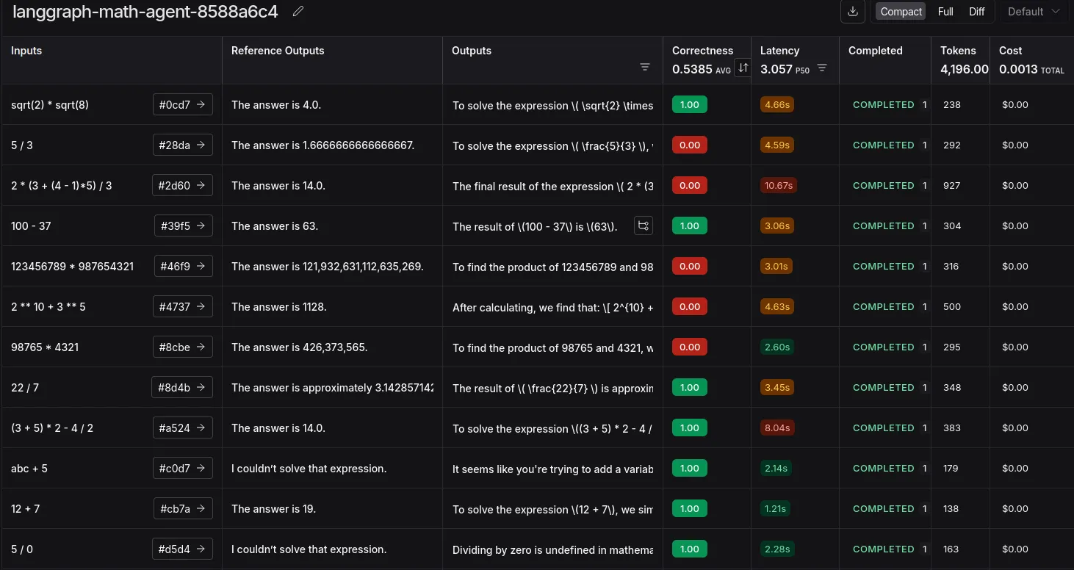Switch to Full view mode
The width and height of the screenshot is (1074, 570).
pyautogui.click(x=945, y=12)
